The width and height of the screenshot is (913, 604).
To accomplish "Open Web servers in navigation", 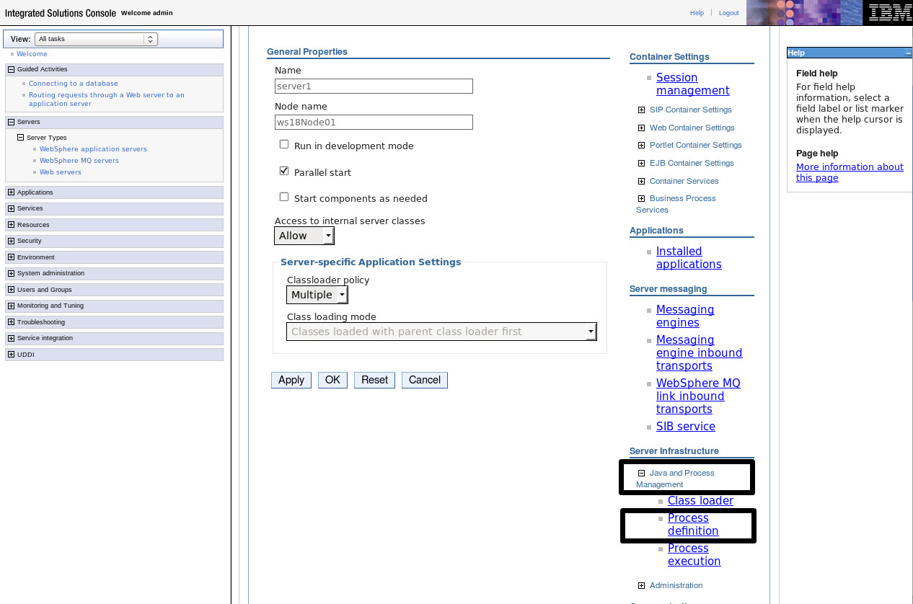I will (x=61, y=172).
